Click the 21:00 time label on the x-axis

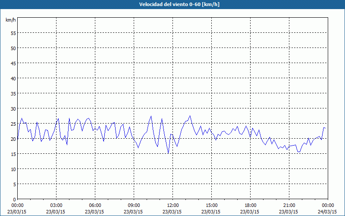289,206
